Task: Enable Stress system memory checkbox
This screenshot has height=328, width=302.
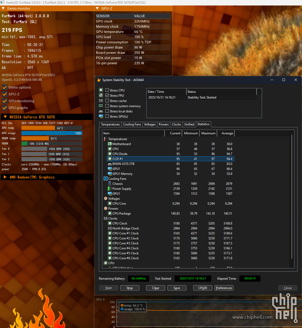Action: [x=107, y=106]
